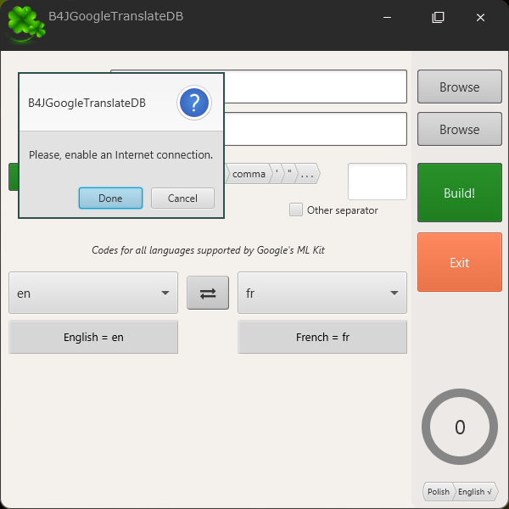Image resolution: width=509 pixels, height=509 pixels.
Task: Click the top Browse button
Action: (x=459, y=87)
